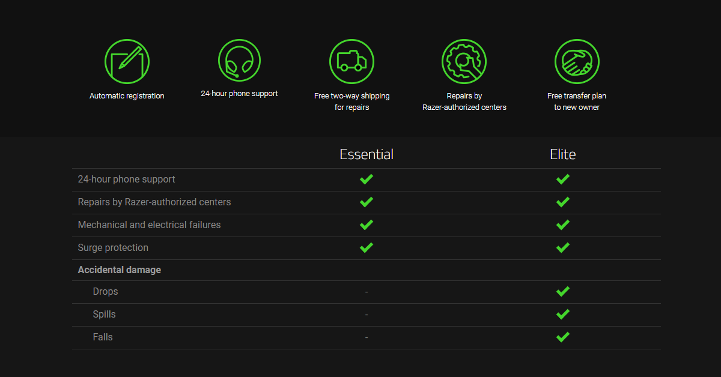Viewport: 721px width, 377px height.
Task: Click the Elite checkmark for 24-hour phone support
Action: click(x=563, y=179)
